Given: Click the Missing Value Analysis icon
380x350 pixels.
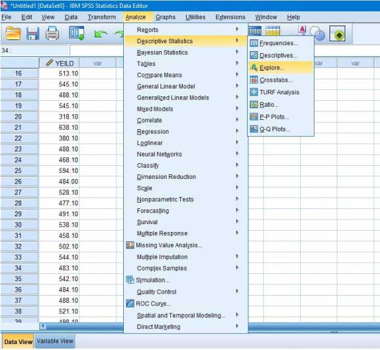Looking at the screenshot, I should click(130, 245).
